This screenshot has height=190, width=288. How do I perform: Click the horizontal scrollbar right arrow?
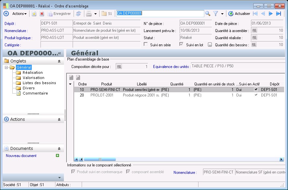[x=281, y=159]
